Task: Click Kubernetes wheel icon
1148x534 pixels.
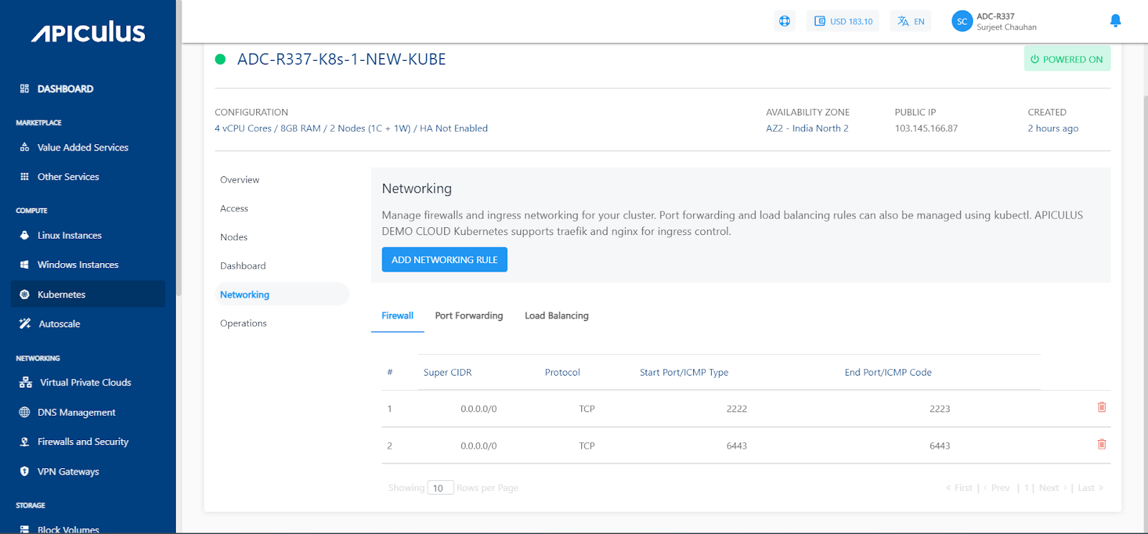Action: pos(24,295)
